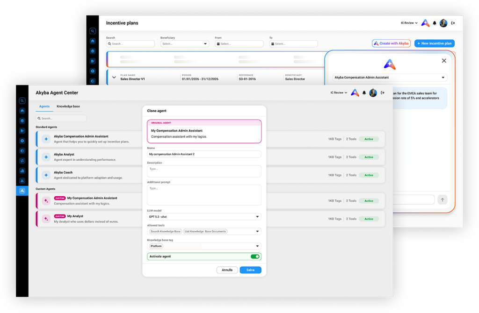Click Original Agent card in Clone dialog
The width and height of the screenshot is (479, 313).
coord(204,131)
